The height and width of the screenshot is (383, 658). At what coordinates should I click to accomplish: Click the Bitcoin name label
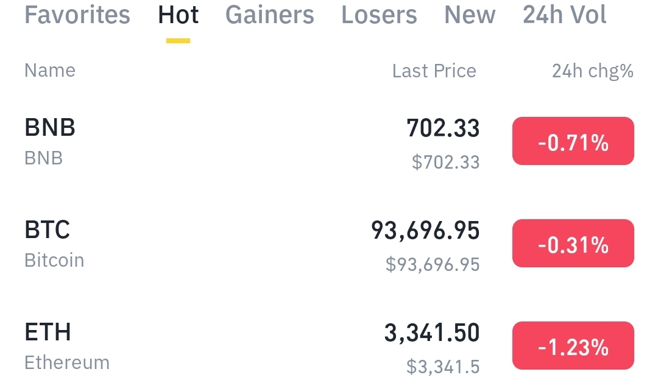[54, 260]
